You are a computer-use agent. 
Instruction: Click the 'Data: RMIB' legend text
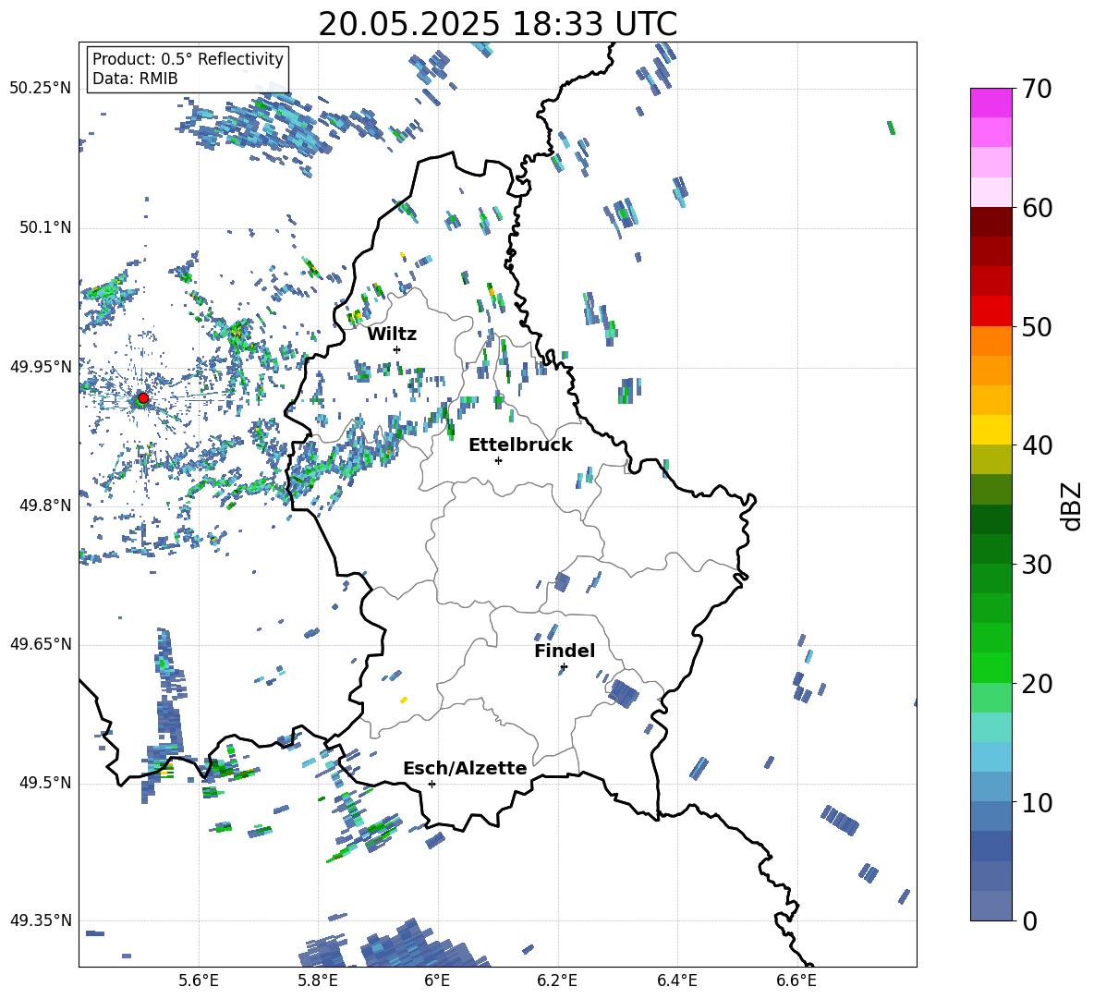click(135, 79)
